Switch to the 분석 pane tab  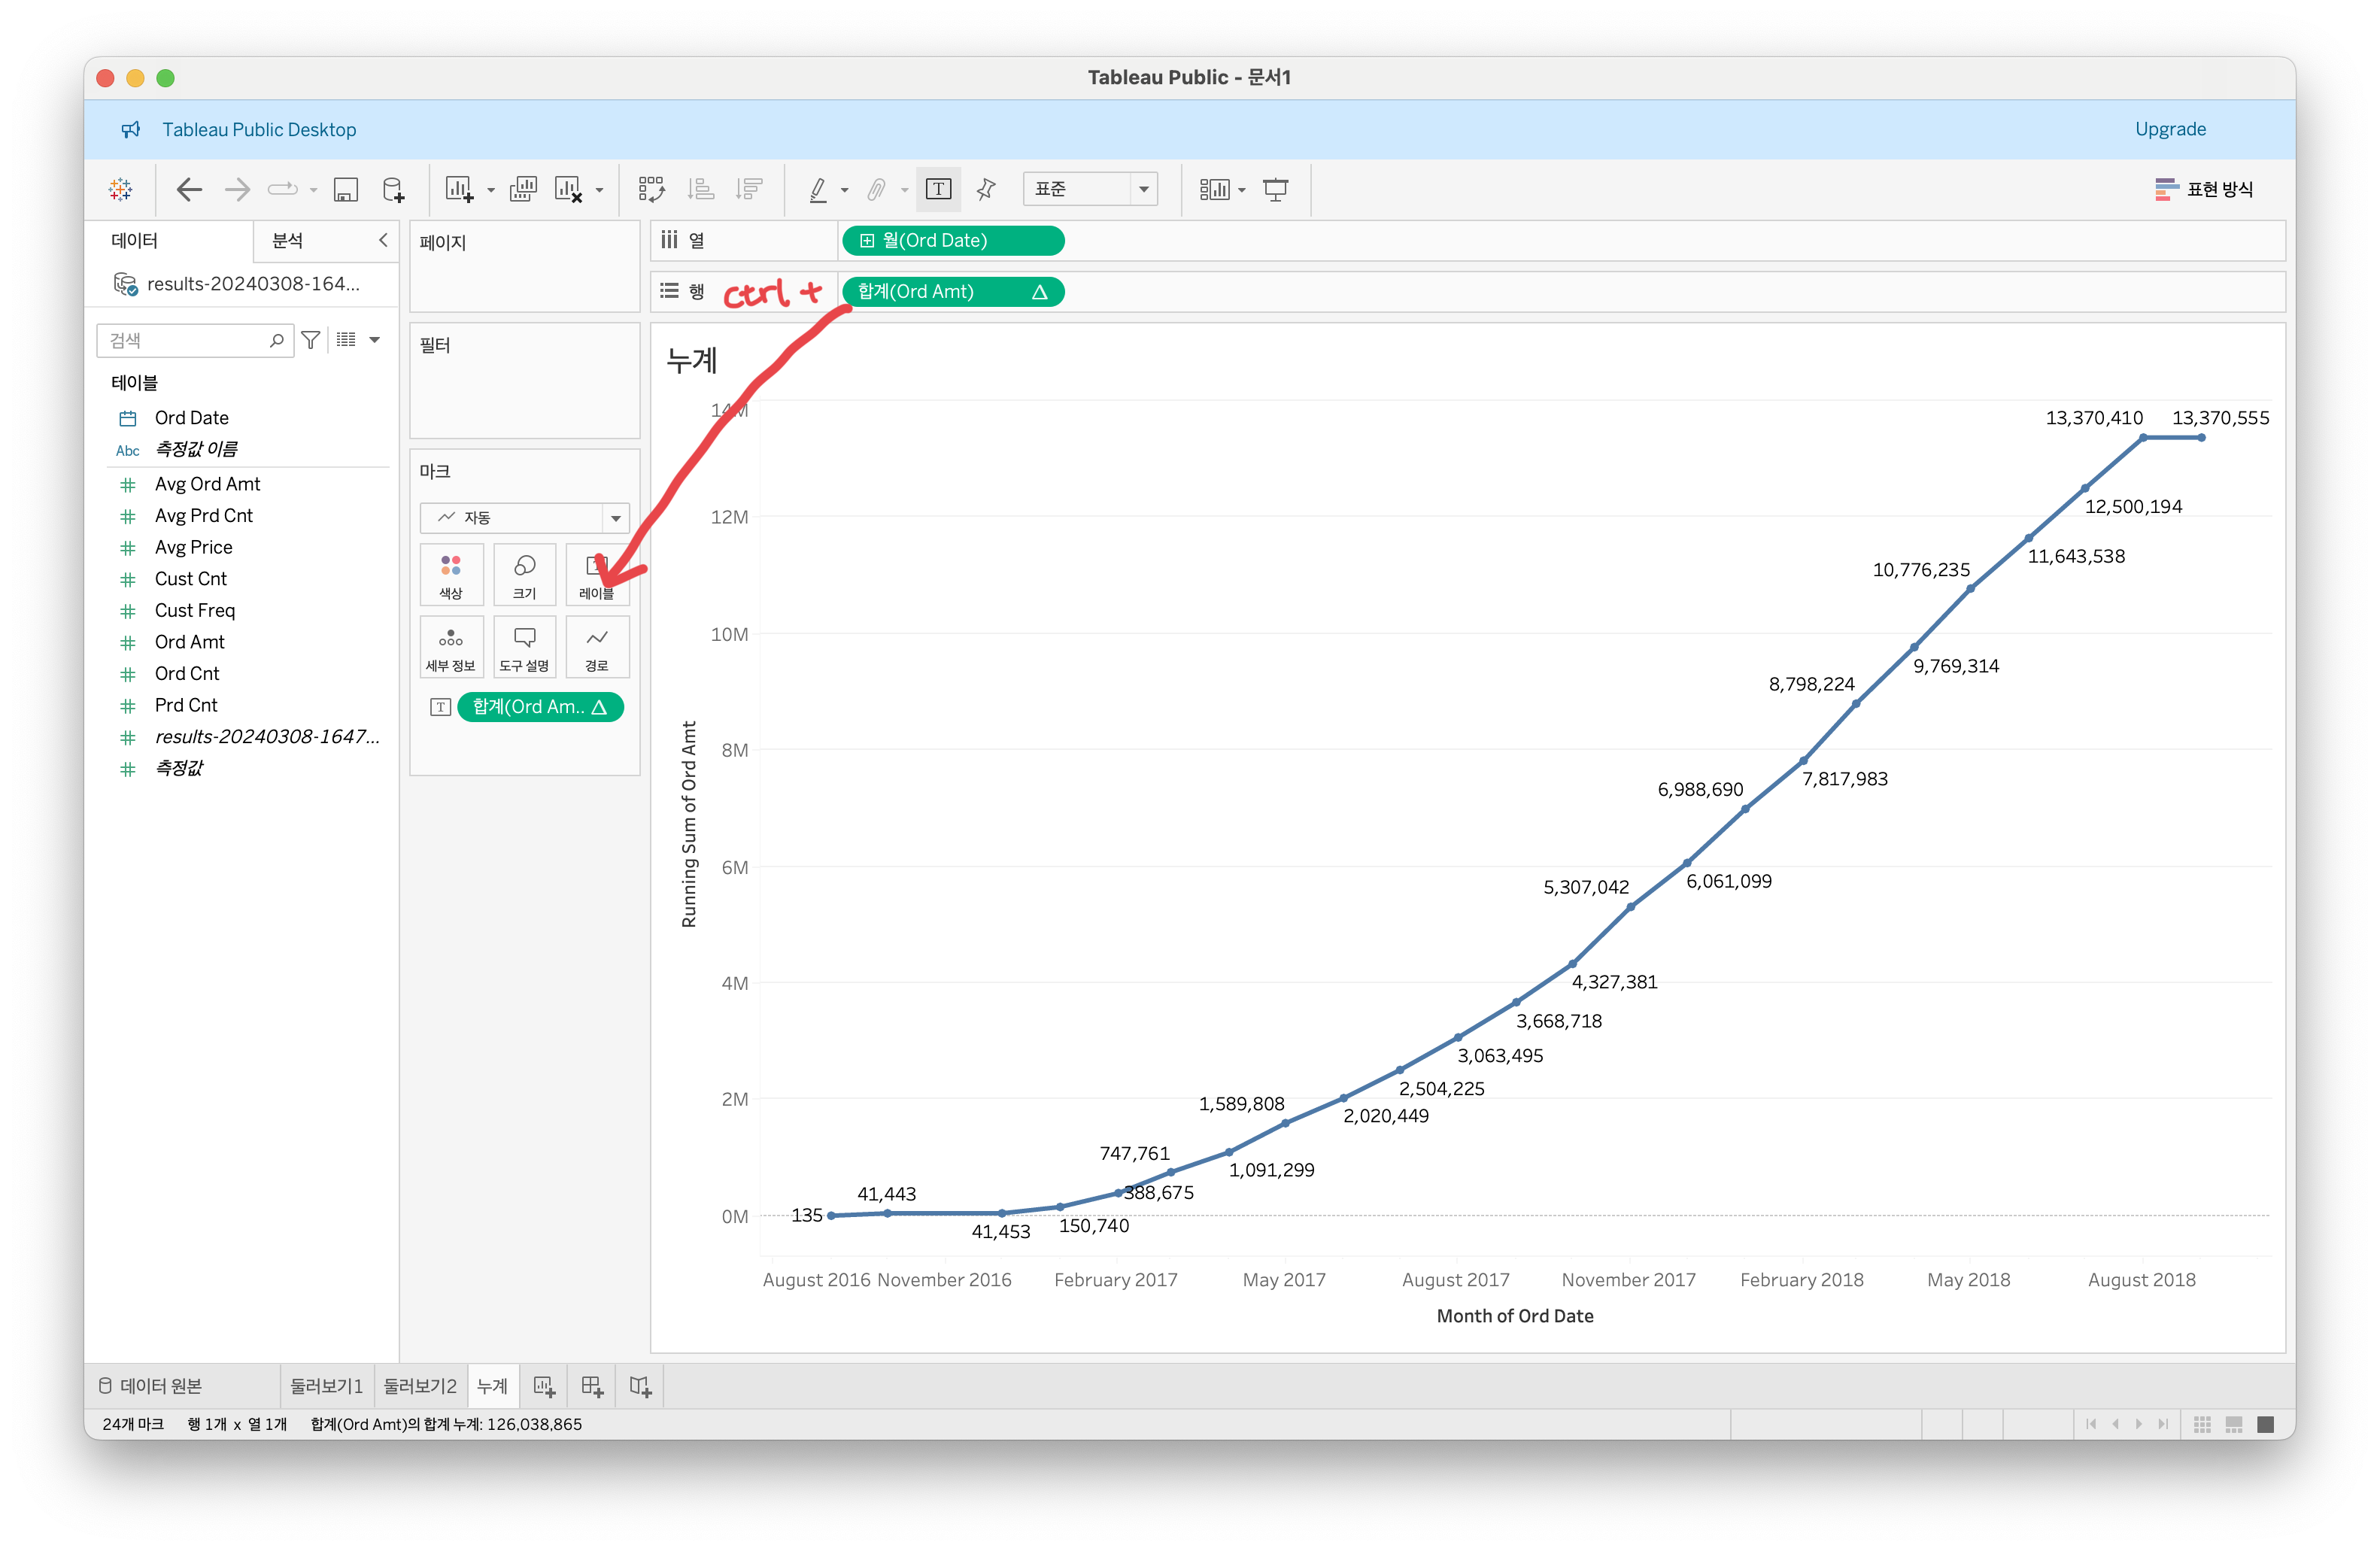pyautogui.click(x=288, y=241)
